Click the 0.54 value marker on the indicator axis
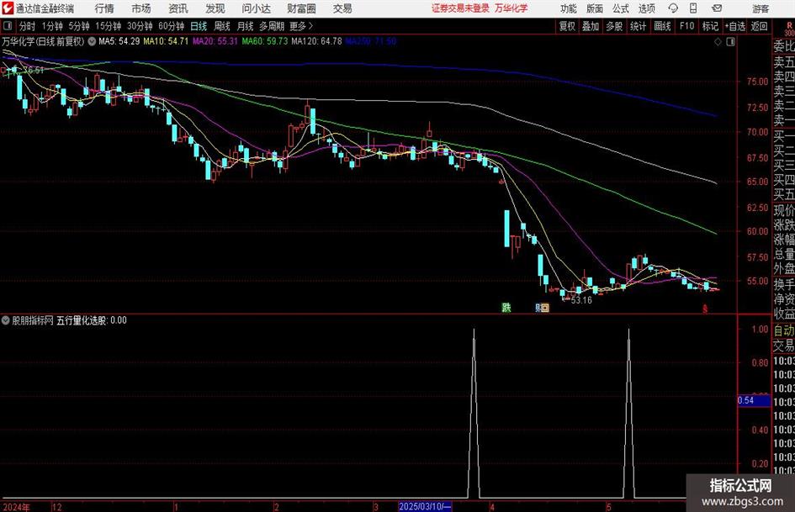Viewport: 795px width, 512px height. point(754,400)
